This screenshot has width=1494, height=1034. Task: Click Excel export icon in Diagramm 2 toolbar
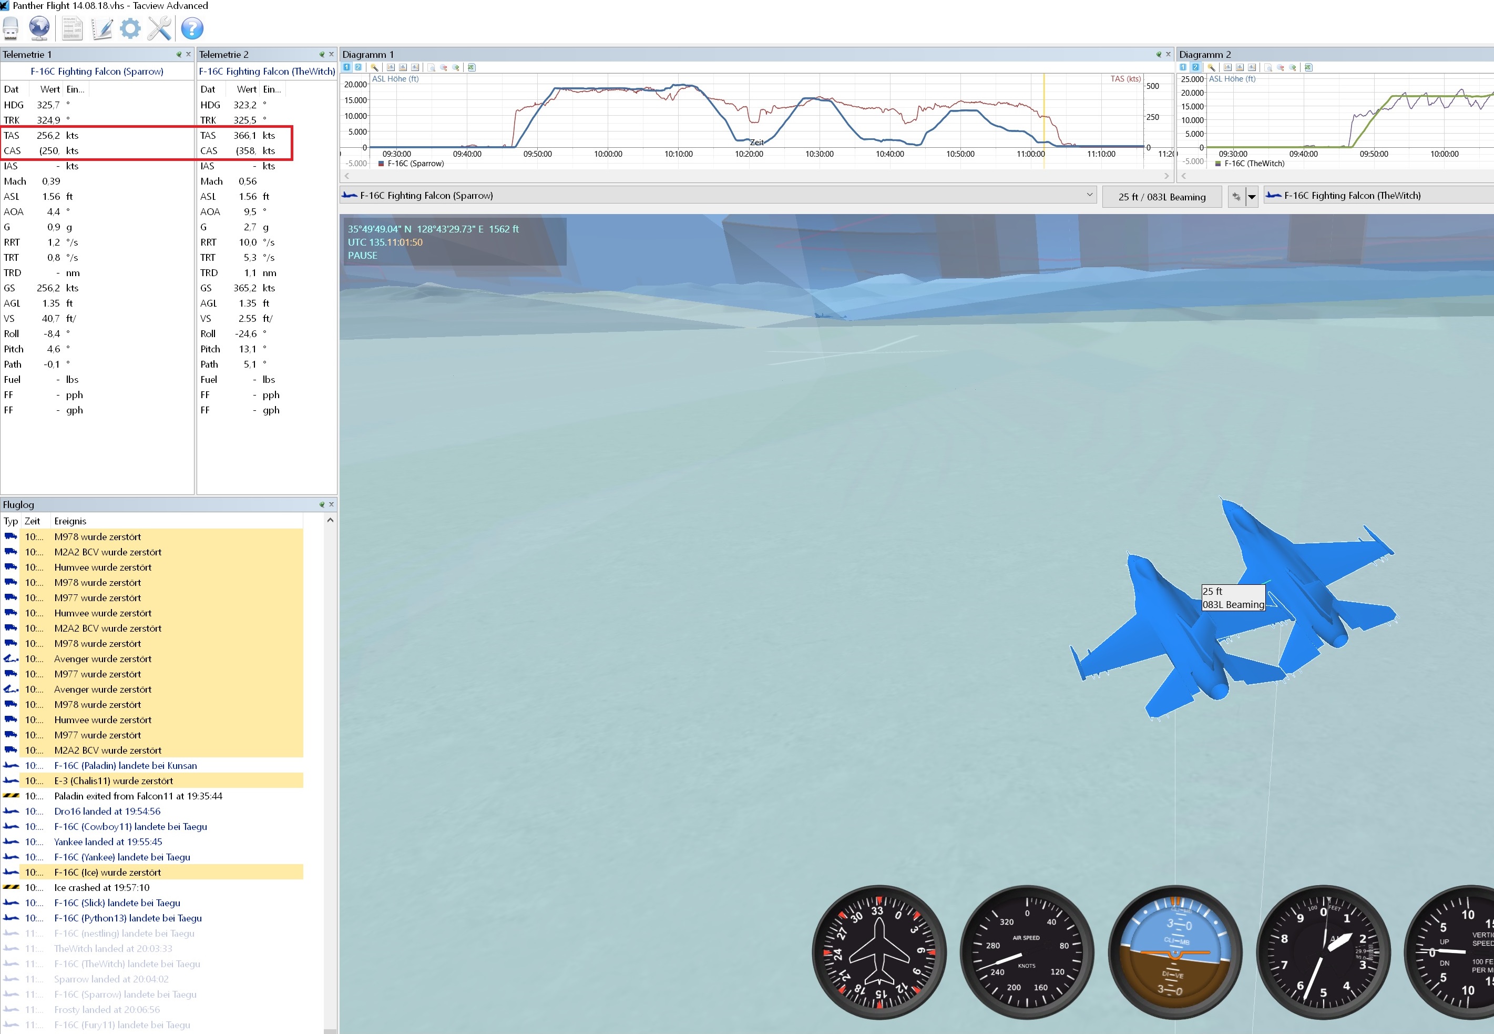(x=1308, y=67)
